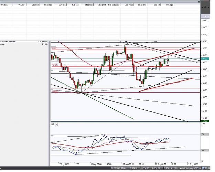This screenshot has width=215, height=172.
Task: Sort positions by Direction column
Action: coord(7,5)
